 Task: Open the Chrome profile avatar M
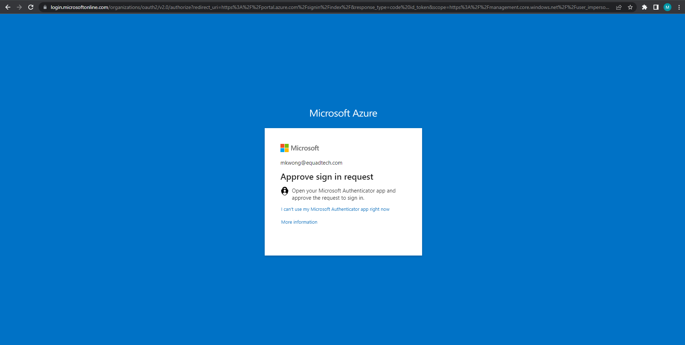[667, 7]
